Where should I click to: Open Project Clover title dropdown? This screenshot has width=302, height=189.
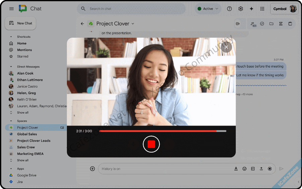pyautogui.click(x=133, y=24)
